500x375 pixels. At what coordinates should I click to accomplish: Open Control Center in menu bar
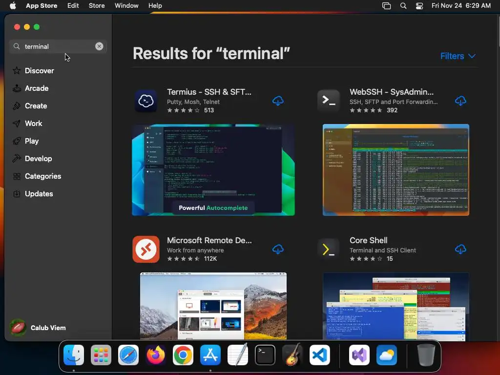coord(419,6)
